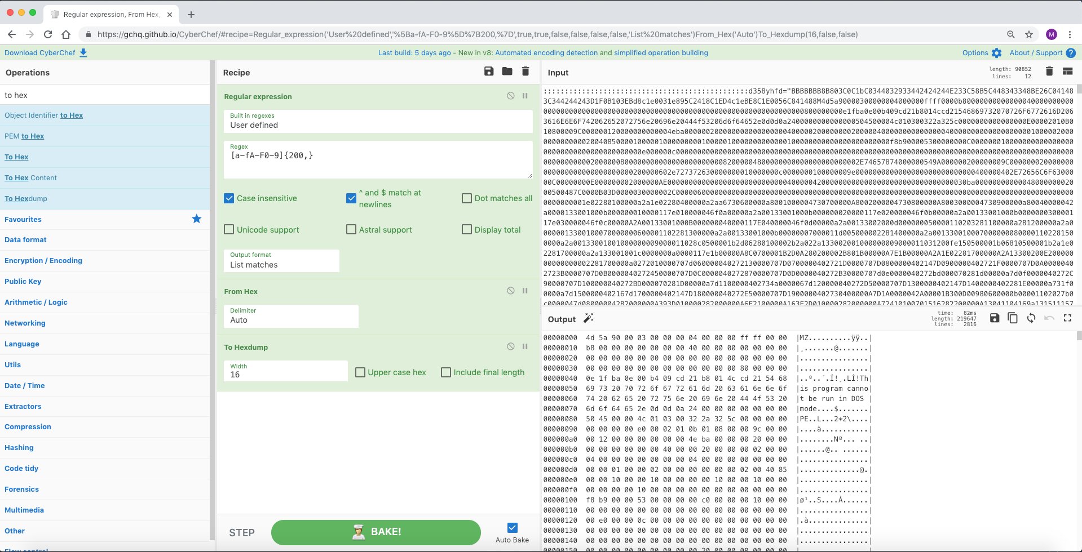Maximise the output pane
The image size is (1082, 552).
click(1067, 318)
